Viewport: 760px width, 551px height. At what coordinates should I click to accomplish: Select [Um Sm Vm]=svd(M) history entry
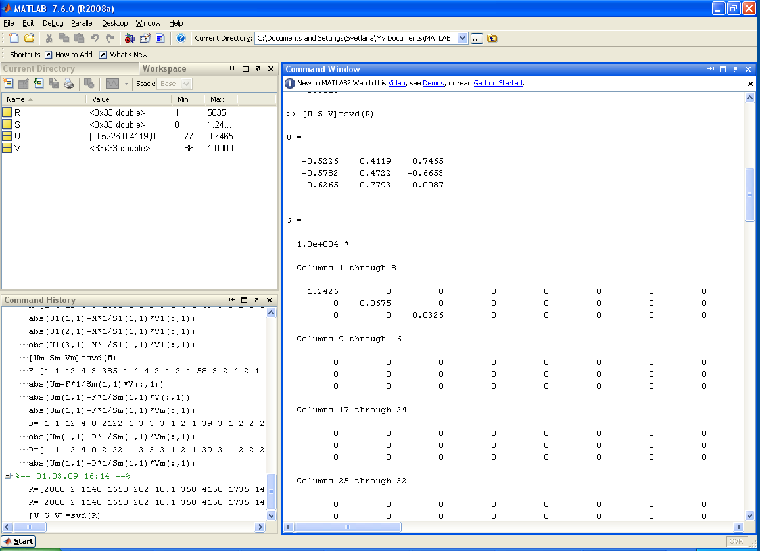pos(72,358)
